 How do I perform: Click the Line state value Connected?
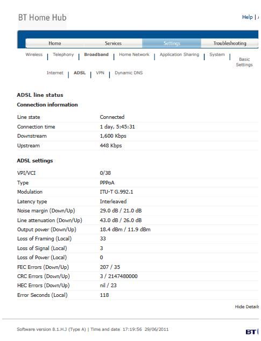tap(112, 117)
